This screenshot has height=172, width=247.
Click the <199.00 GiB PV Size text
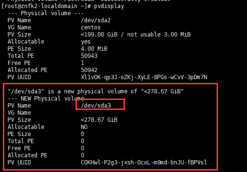(99, 35)
